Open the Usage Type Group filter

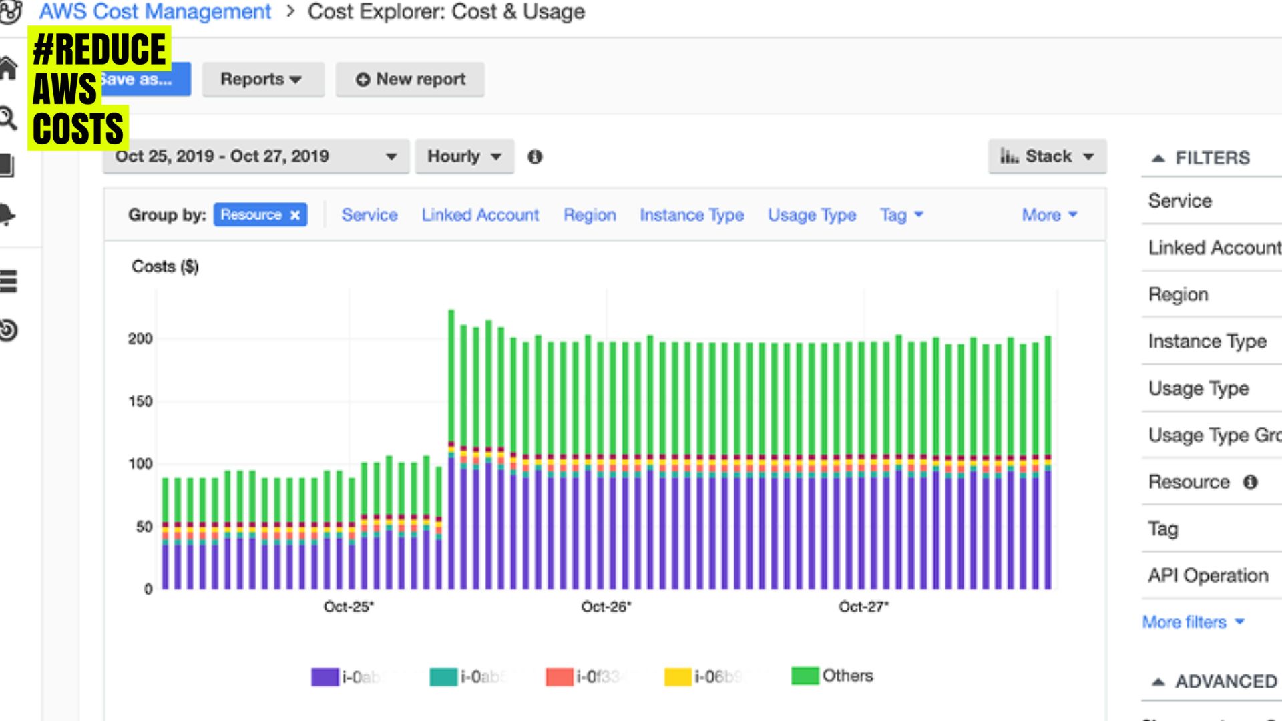coord(1211,435)
